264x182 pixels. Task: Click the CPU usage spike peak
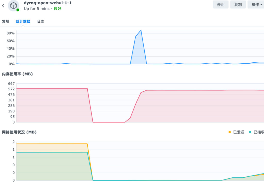coord(141,31)
